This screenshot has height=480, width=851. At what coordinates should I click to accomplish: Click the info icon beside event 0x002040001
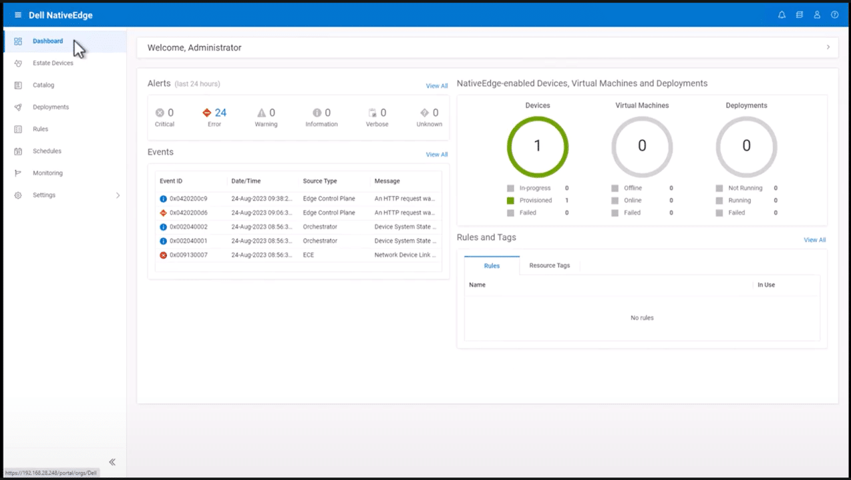[163, 241]
